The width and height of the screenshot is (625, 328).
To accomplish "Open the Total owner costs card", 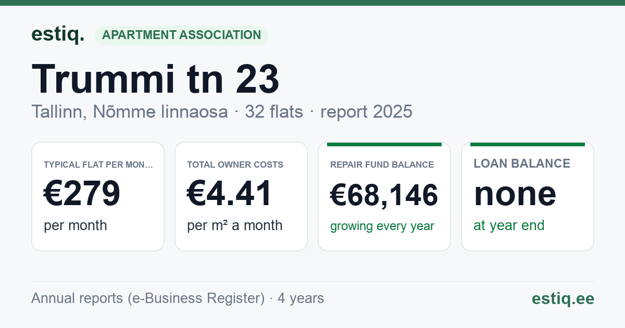I will [241, 196].
